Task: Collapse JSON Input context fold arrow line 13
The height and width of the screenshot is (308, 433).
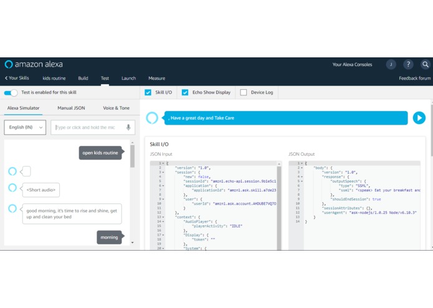Action: 163,217
